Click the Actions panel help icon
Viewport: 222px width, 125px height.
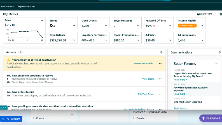161,52
